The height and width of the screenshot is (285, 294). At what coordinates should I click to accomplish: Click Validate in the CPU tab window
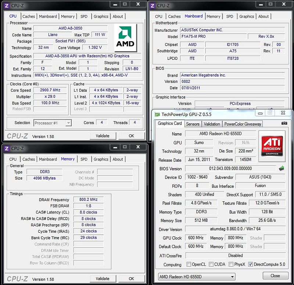[x=103, y=136]
